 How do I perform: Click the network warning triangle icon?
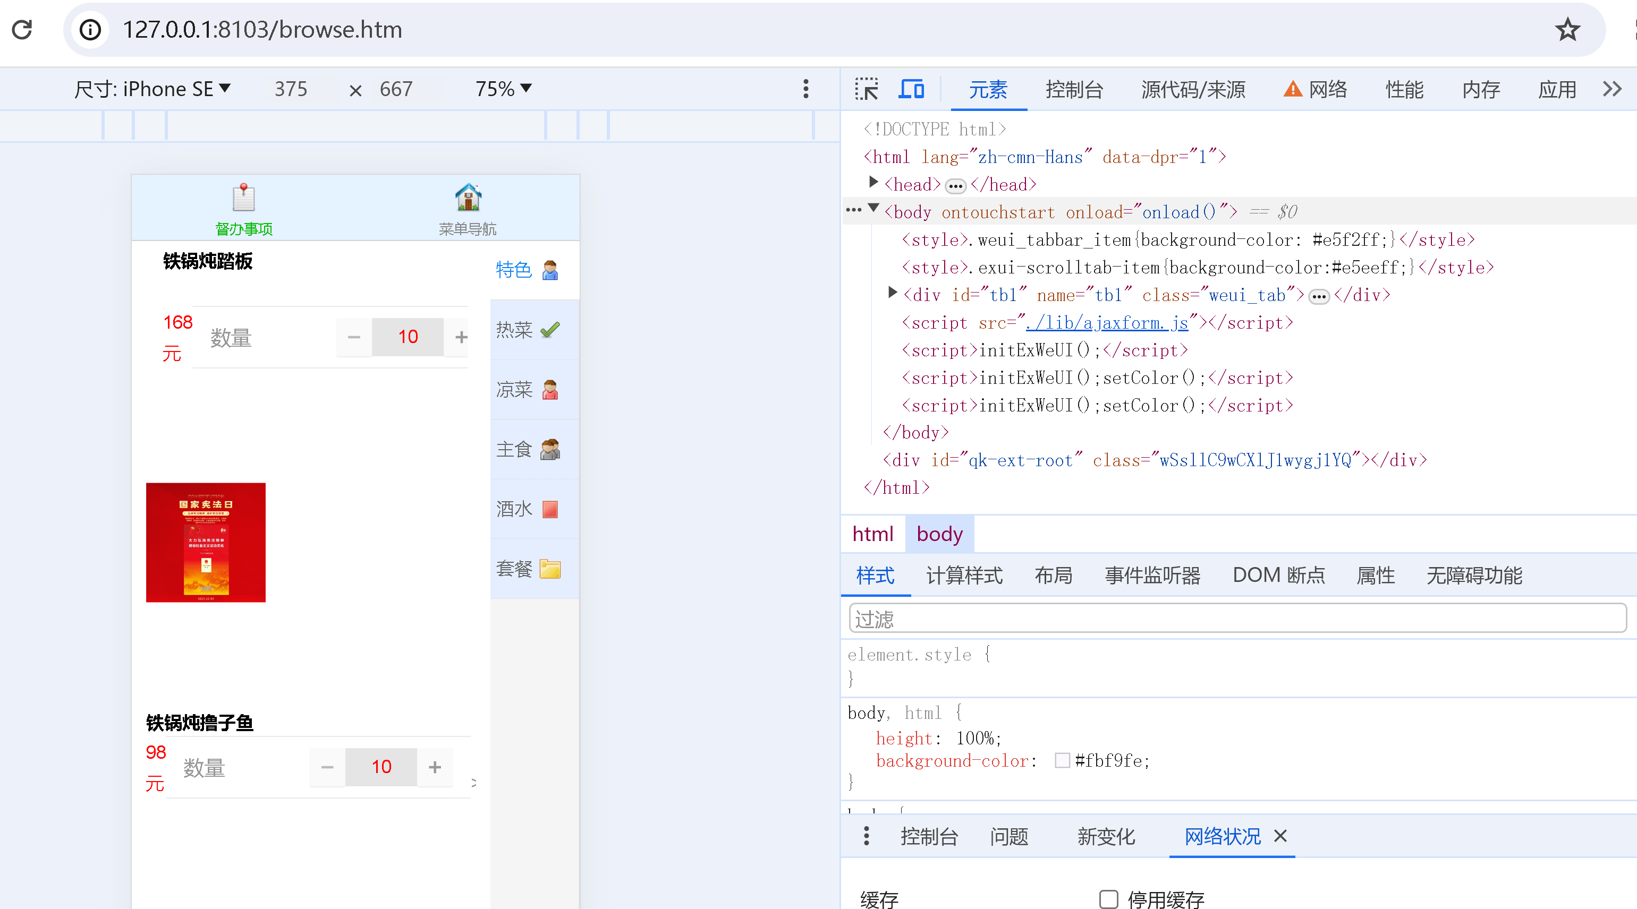[1293, 89]
